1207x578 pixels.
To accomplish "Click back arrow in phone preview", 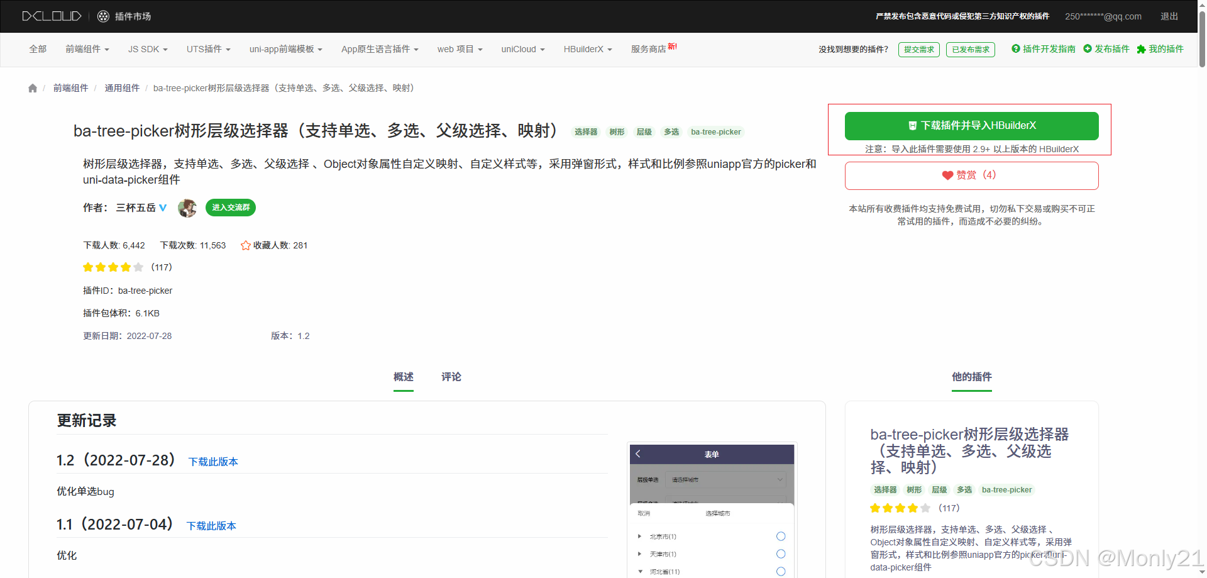I will tap(638, 453).
